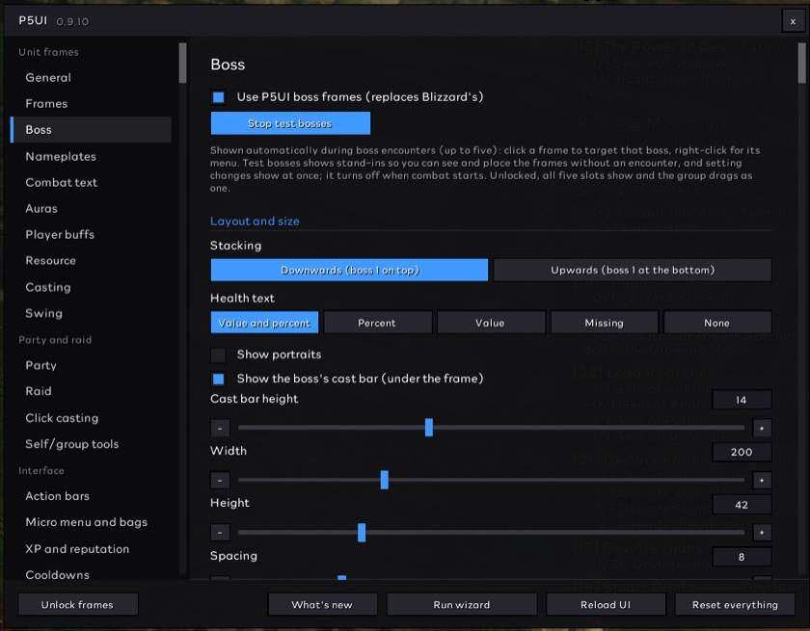The height and width of the screenshot is (631, 810).
Task: Toggle Show the boss's cast bar checkbox
Action: point(219,380)
